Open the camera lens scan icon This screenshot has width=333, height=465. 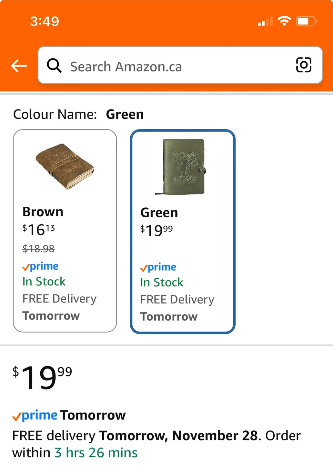click(304, 65)
